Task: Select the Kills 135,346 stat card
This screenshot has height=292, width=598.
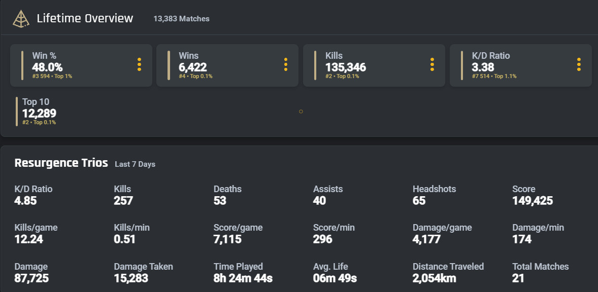Action: 371,65
